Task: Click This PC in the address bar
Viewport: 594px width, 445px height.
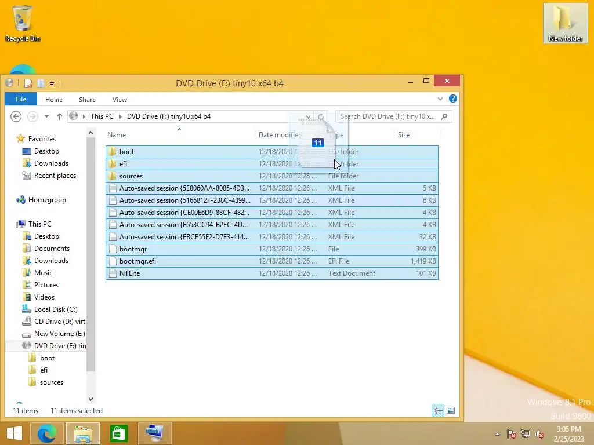Action: (102, 116)
